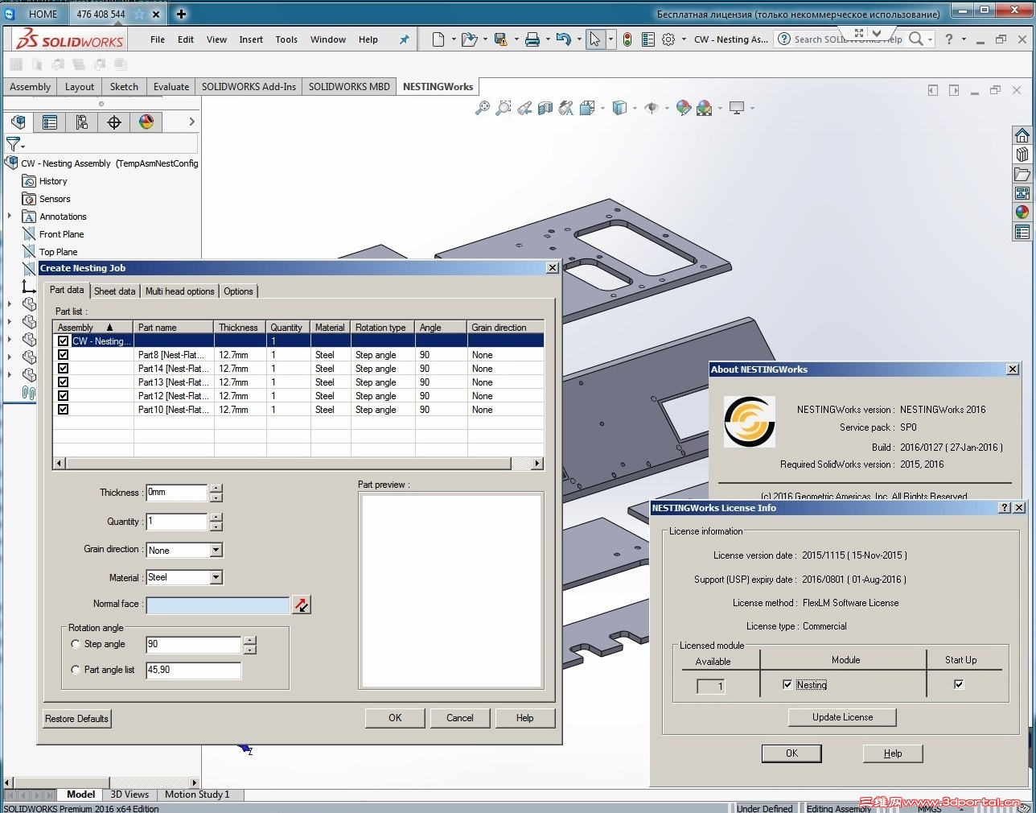Open the DimXpertManager crosshair tab icon
1036x813 pixels.
tap(114, 122)
